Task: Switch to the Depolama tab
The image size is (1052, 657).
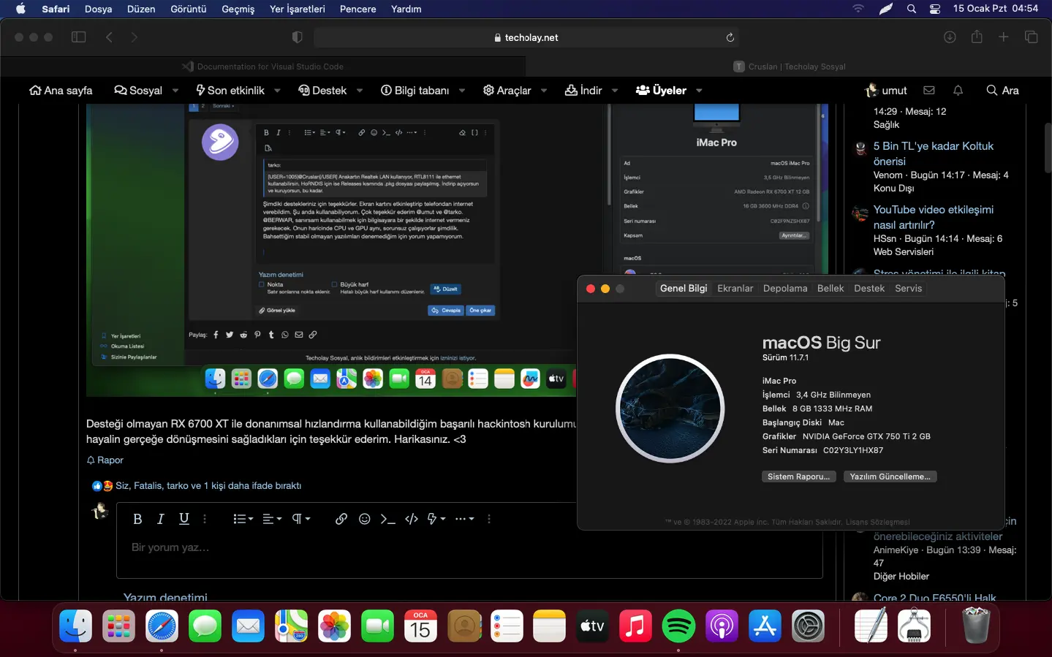Action: 785,289
